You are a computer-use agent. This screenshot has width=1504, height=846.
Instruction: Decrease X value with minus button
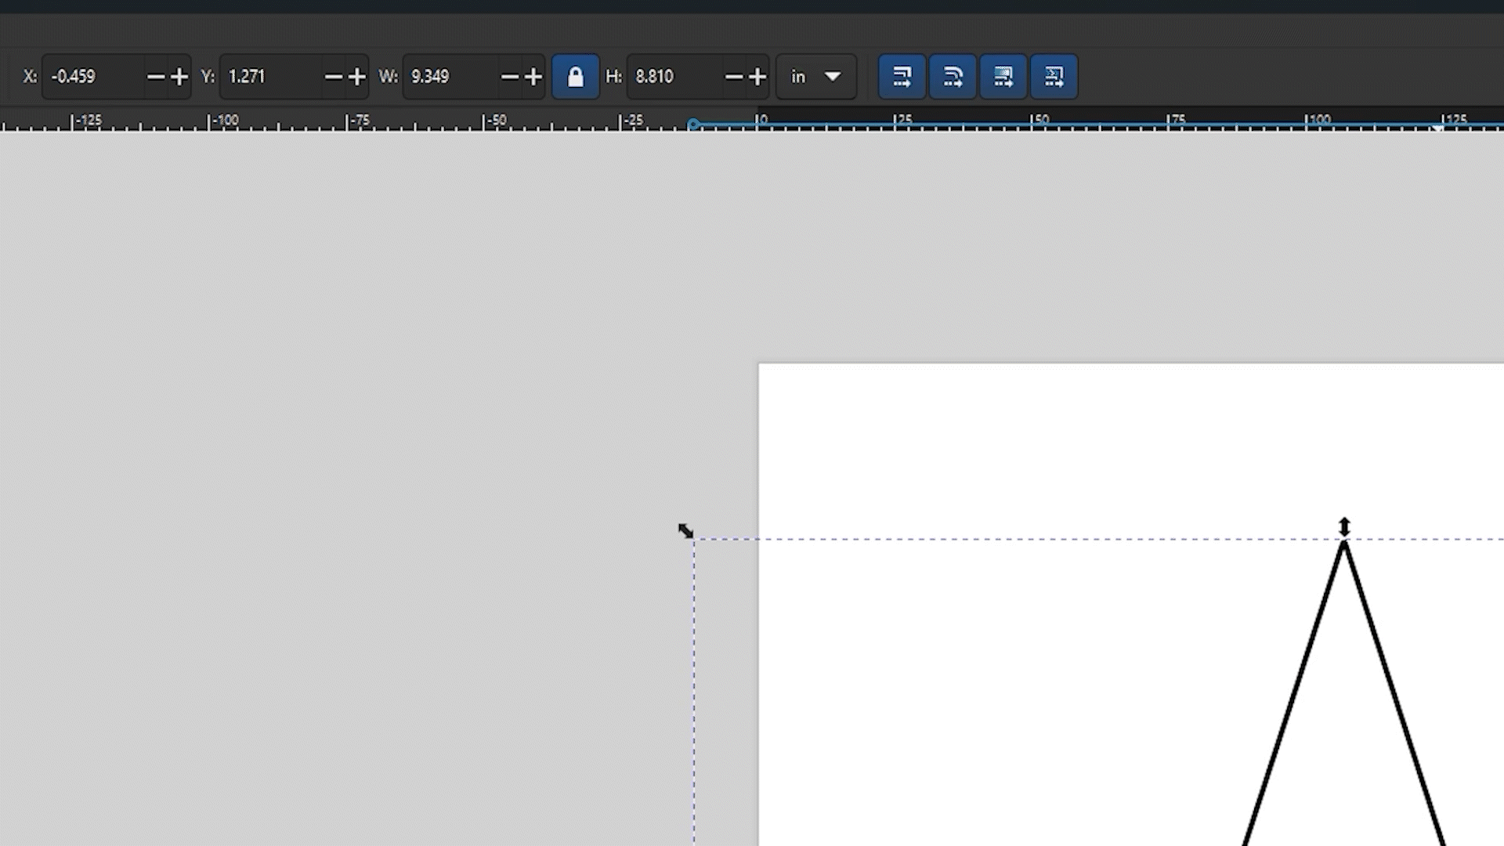coord(156,76)
